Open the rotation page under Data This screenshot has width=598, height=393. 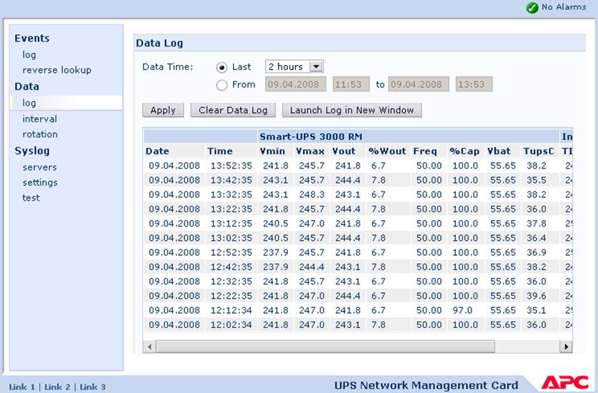click(x=40, y=134)
